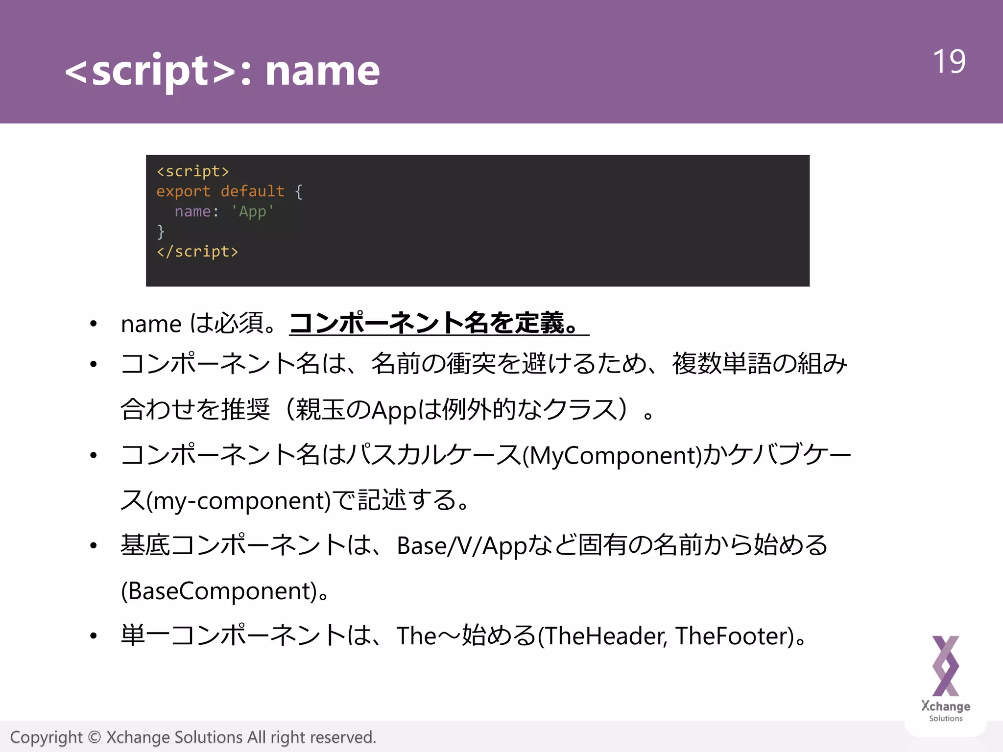Click the bullet line mentioning 'TheHeader, TheFooter'
Viewport: 1003px width, 752px height.
[464, 636]
